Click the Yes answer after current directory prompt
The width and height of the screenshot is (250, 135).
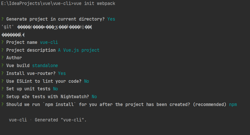111,19
